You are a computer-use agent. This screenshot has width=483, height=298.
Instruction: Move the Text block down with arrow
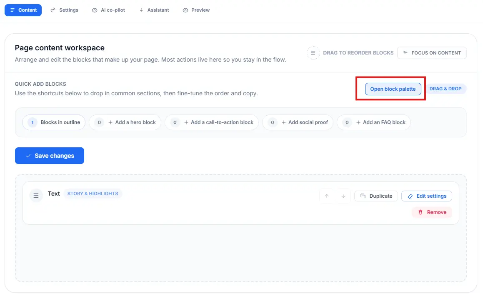[x=343, y=196]
